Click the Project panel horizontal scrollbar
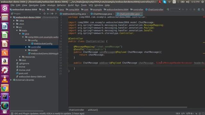This screenshot has height=115, width=205. [x=27, y=111]
